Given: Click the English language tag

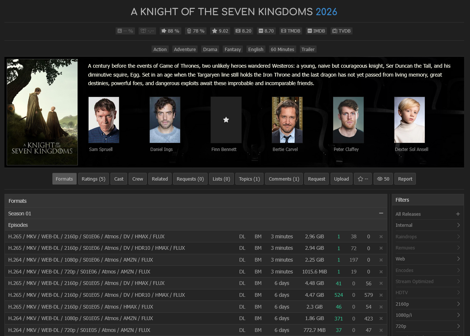Looking at the screenshot, I should tap(256, 49).
